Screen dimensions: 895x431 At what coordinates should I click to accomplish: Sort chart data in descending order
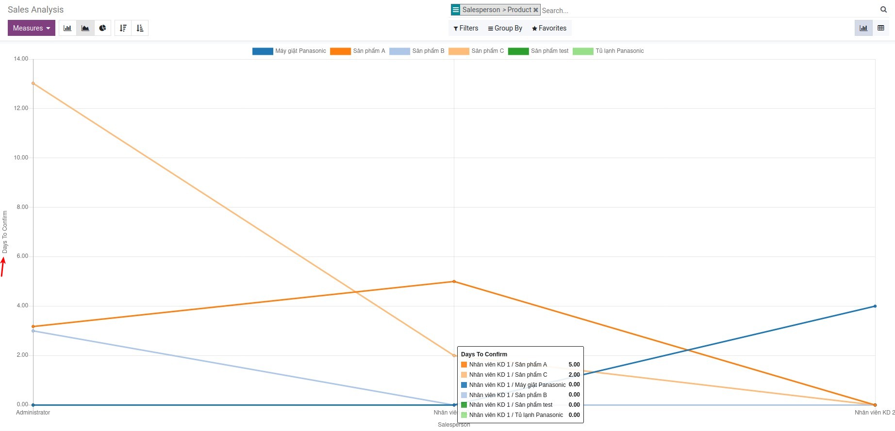[x=123, y=28]
